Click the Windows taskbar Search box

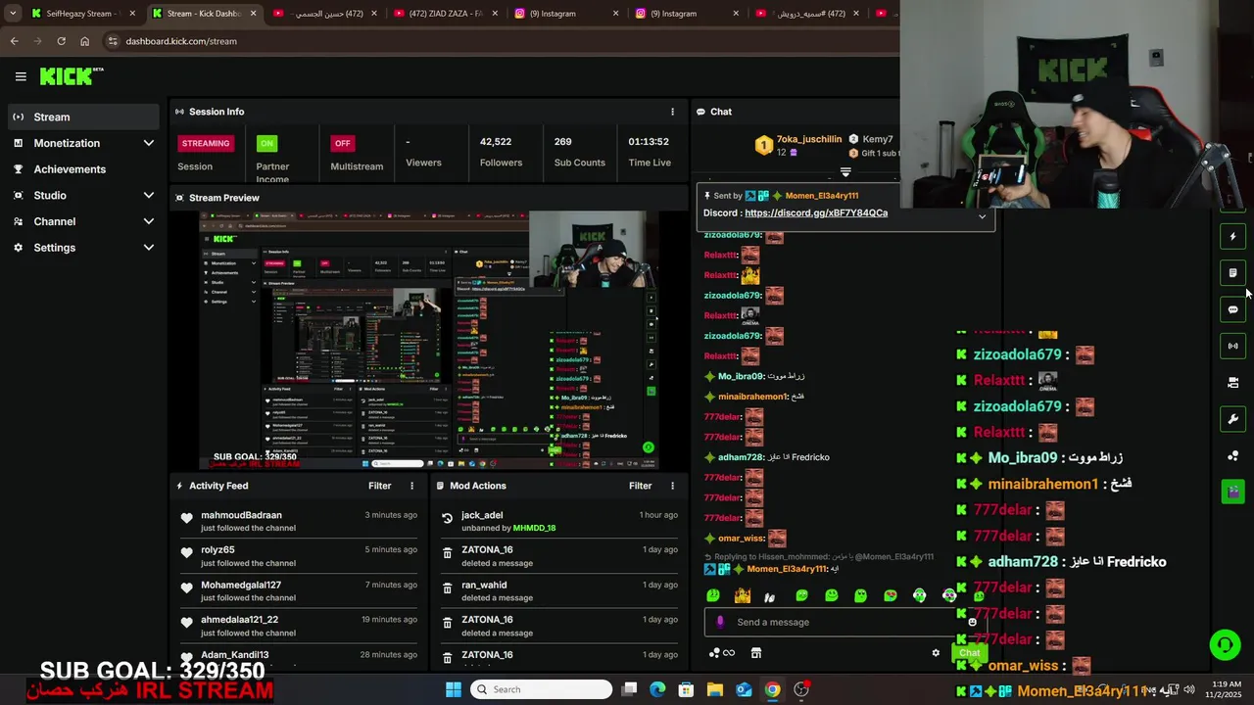click(541, 689)
